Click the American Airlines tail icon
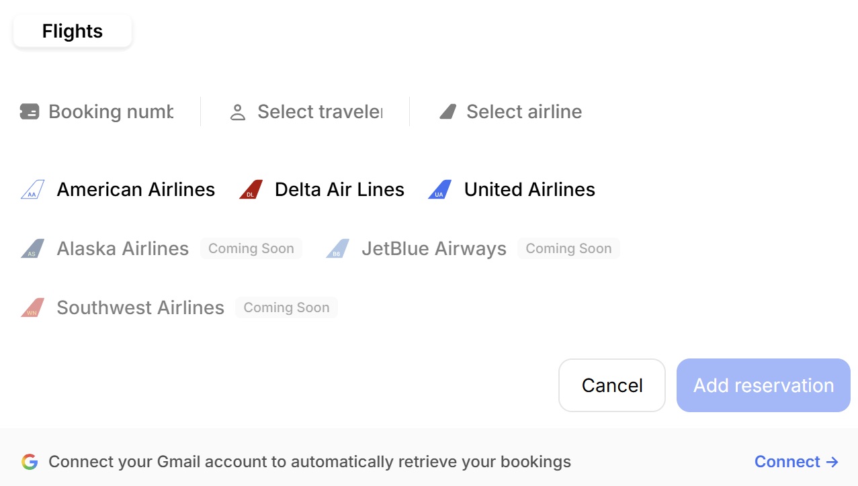Screen dimensions: 858x486 (32, 190)
